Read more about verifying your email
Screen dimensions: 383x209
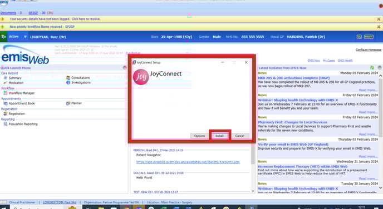[368, 157]
